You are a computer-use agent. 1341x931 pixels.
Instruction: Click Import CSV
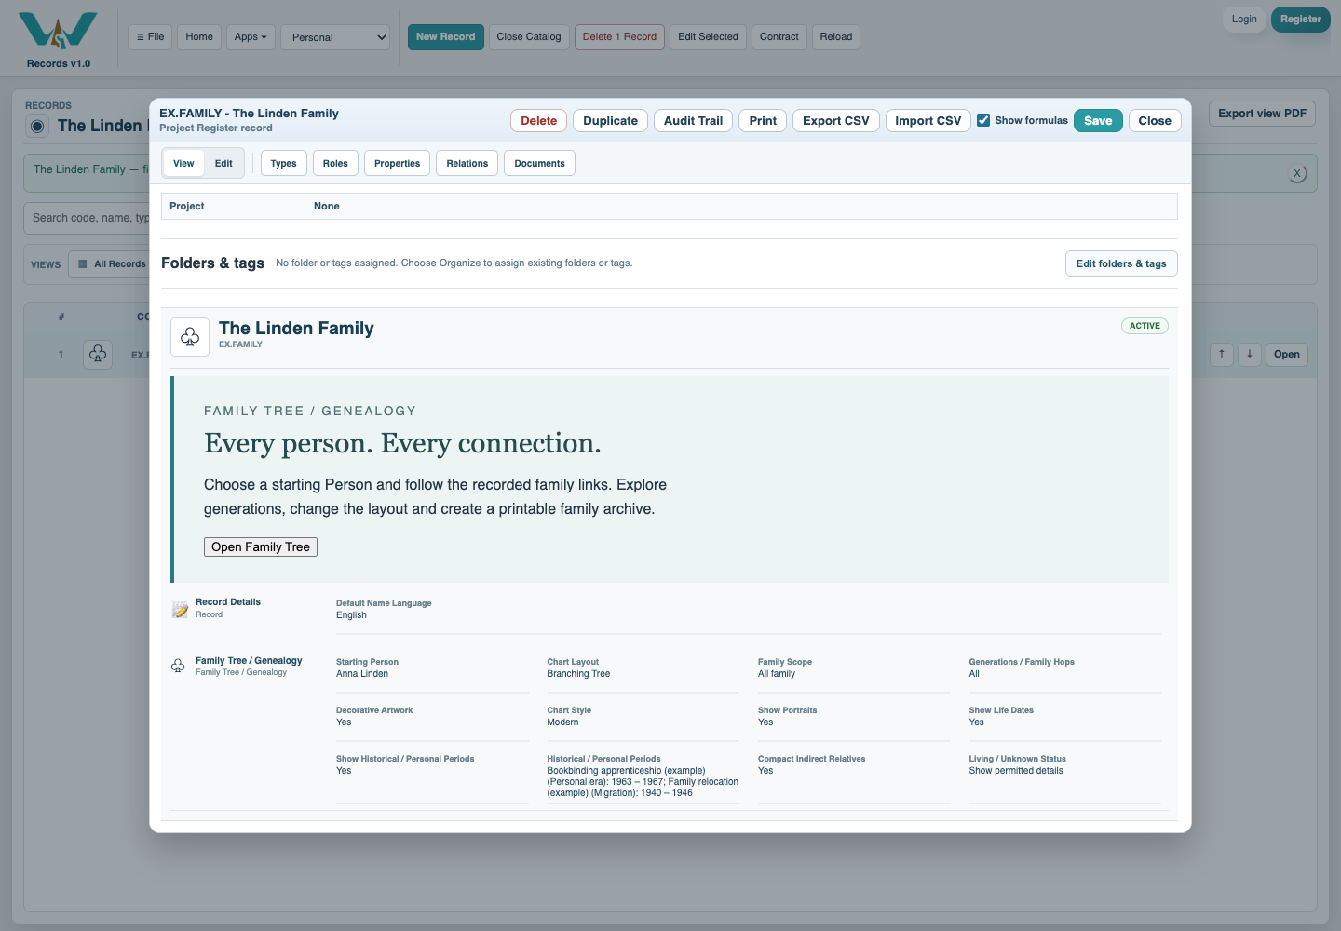(x=928, y=121)
